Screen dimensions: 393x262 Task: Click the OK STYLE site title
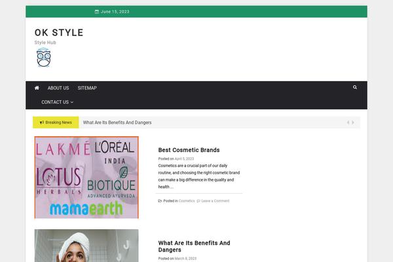point(59,33)
